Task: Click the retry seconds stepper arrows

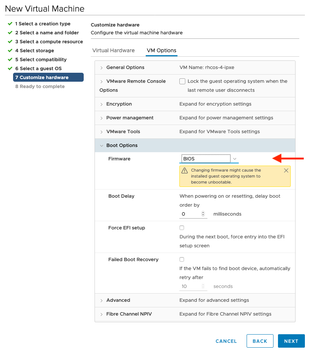Action: (203, 286)
